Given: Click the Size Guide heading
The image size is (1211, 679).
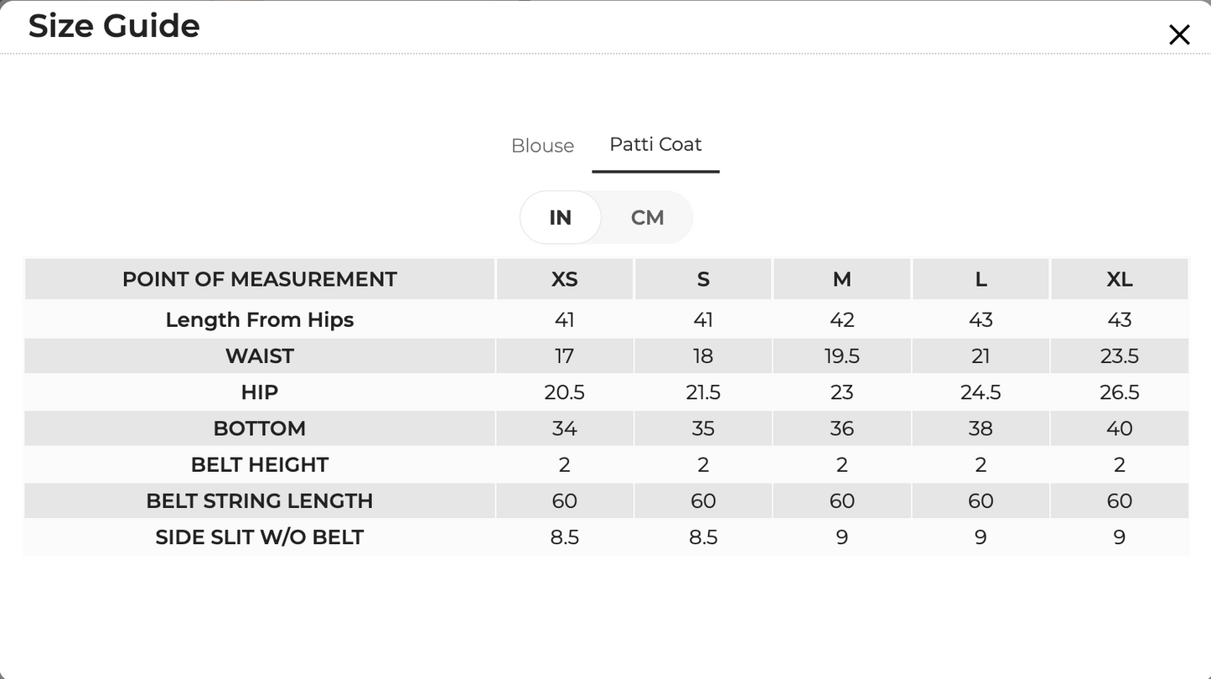Looking at the screenshot, I should point(114,26).
